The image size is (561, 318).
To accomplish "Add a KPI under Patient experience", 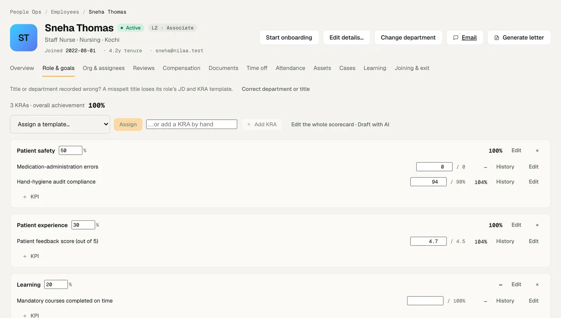I will pos(31,256).
